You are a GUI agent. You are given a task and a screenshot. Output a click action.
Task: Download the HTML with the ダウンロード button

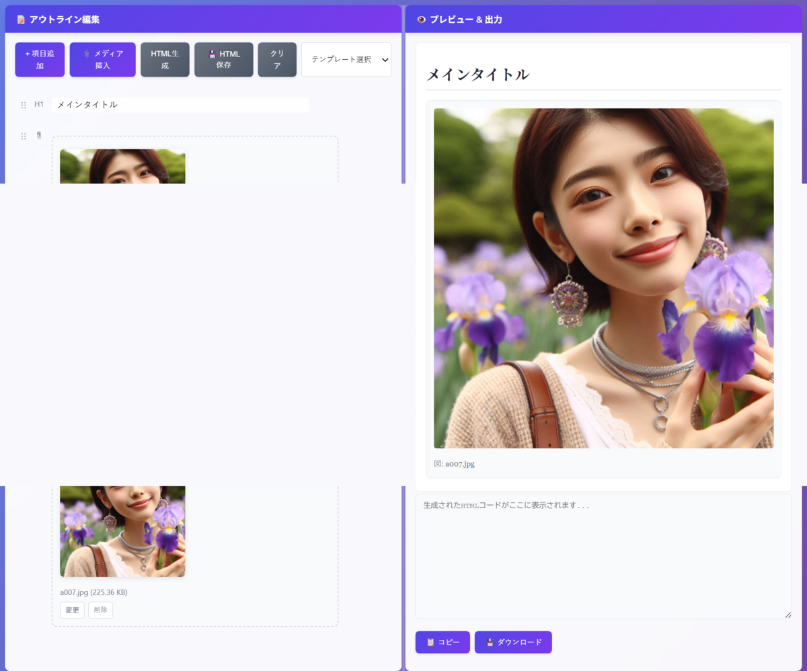[513, 642]
